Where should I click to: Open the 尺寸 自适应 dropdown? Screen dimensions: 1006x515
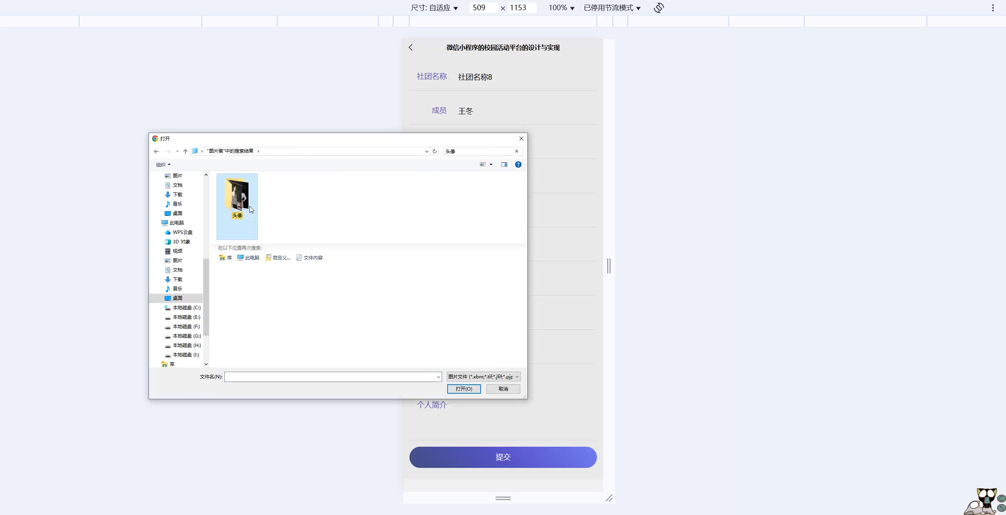tap(434, 8)
